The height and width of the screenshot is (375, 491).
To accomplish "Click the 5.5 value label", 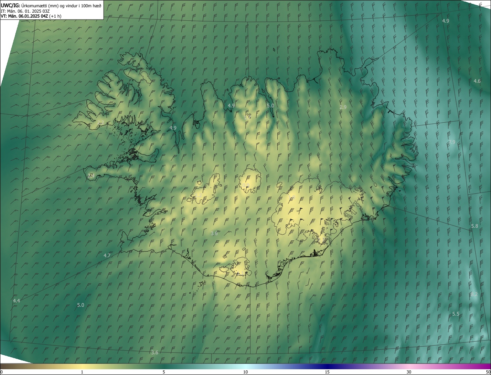I will pyautogui.click(x=455, y=314).
